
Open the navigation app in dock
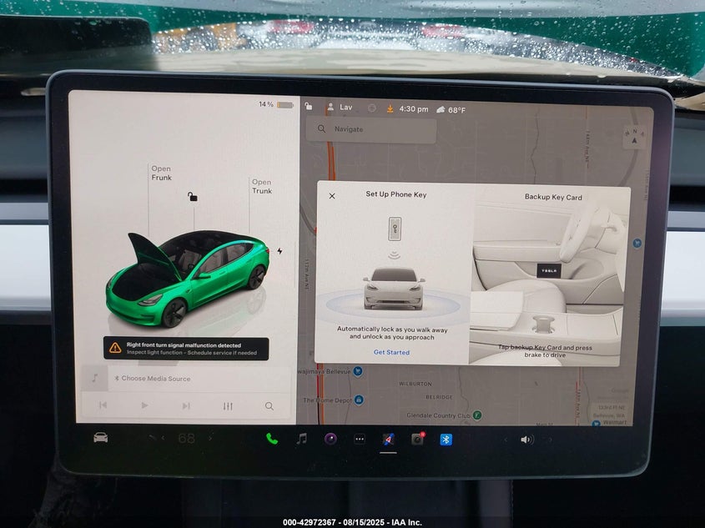tap(388, 439)
